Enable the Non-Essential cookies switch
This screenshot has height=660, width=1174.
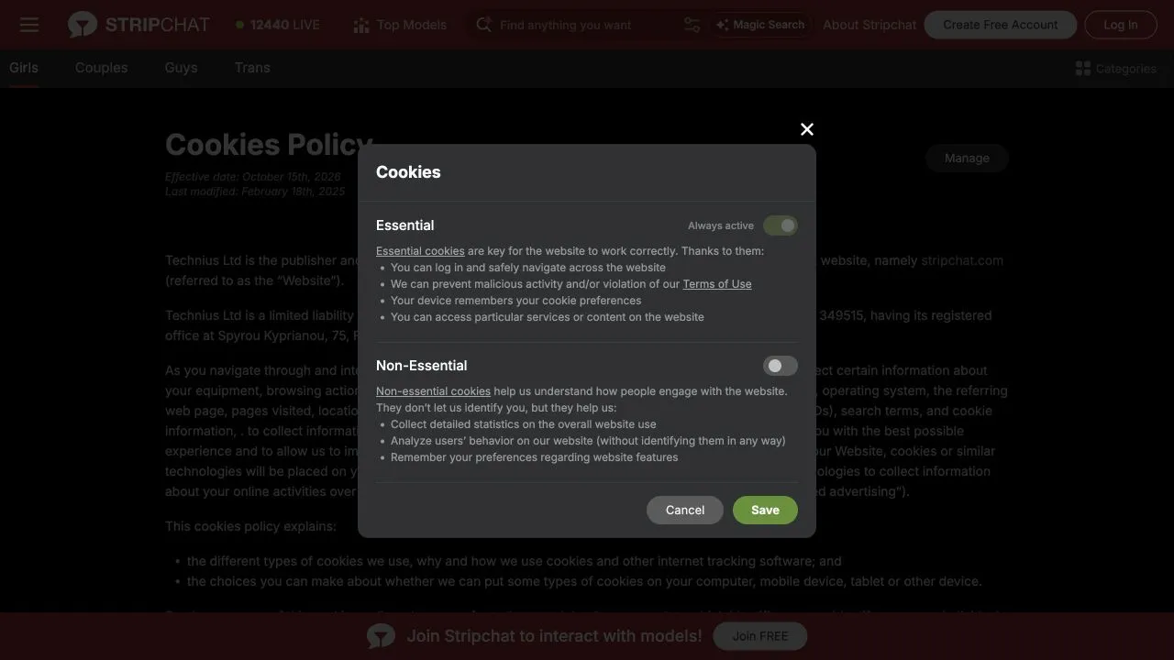click(781, 366)
